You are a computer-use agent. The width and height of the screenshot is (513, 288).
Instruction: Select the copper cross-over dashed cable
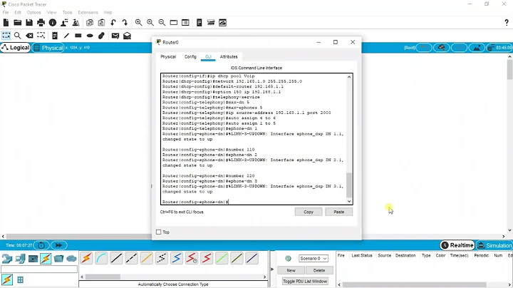pyautogui.click(x=131, y=258)
